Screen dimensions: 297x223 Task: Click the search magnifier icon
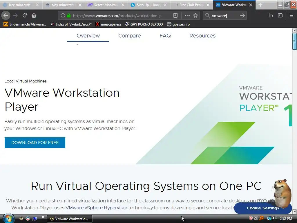pyautogui.click(x=208, y=16)
